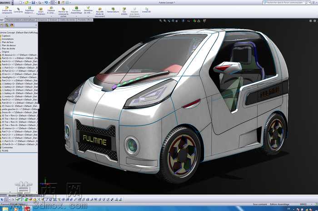The height and width of the screenshot is (211, 318).
Task: Select the Smart Fasteners tool
Action: tap(40, 11)
